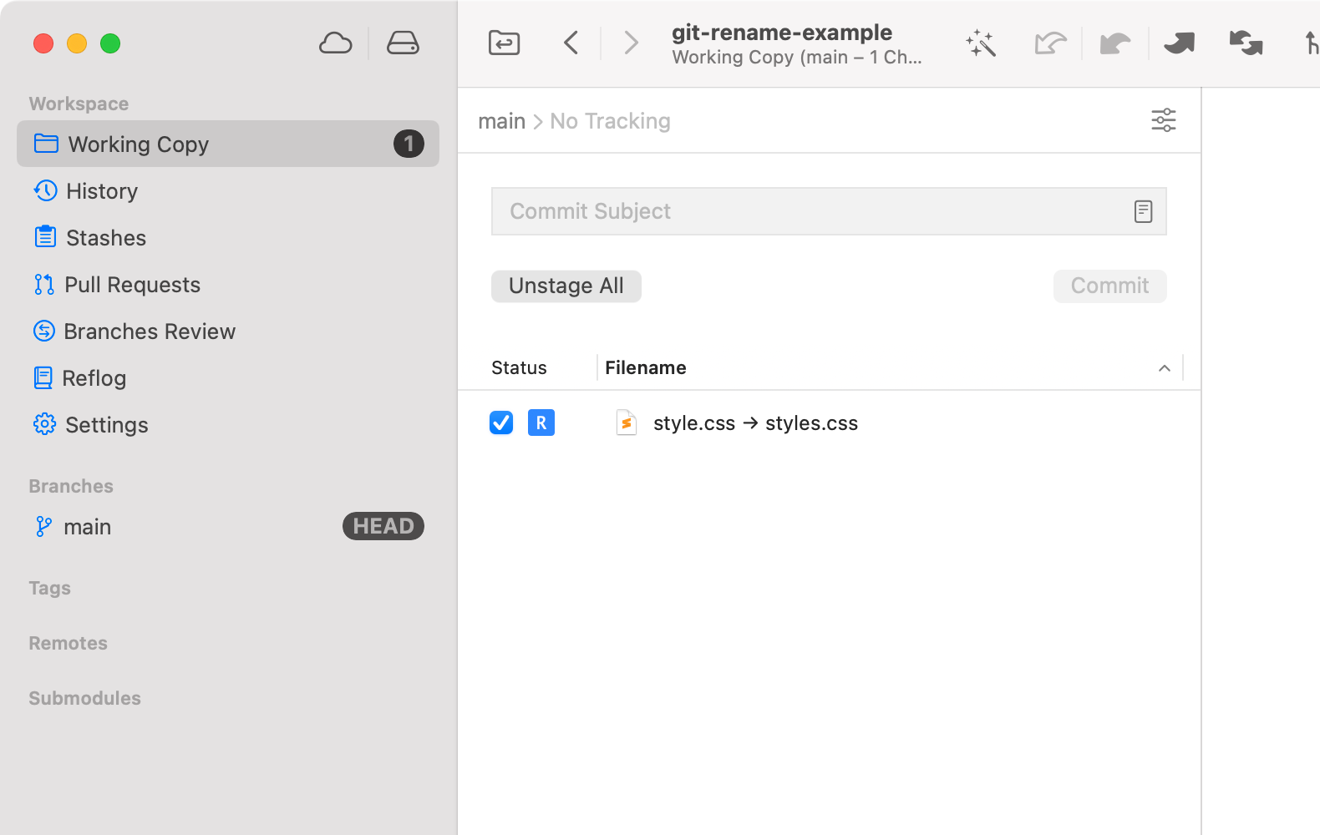Open Stashes in the sidebar

tap(106, 238)
